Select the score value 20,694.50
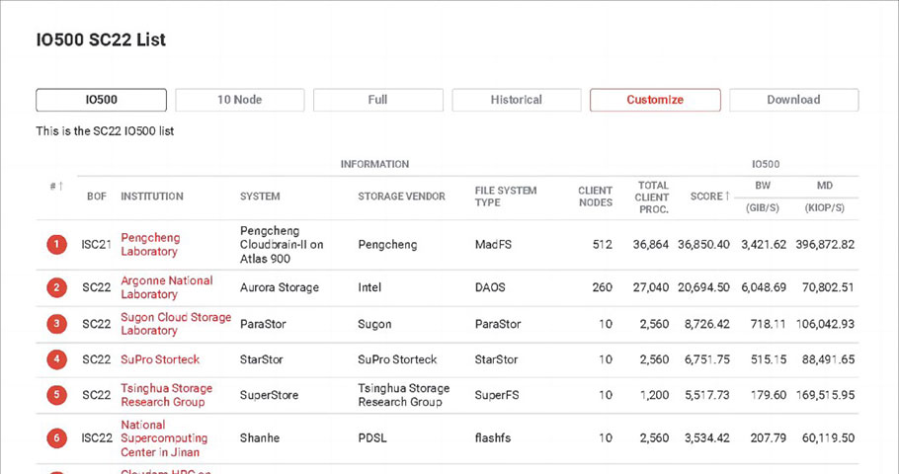The image size is (899, 474). [703, 287]
